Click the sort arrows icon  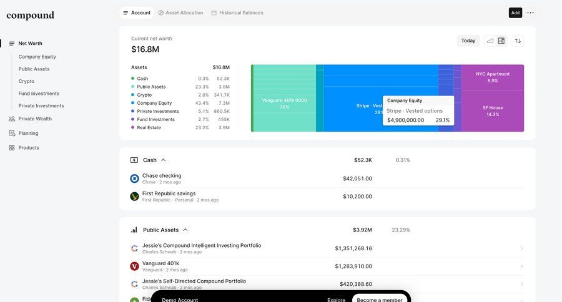click(x=517, y=41)
